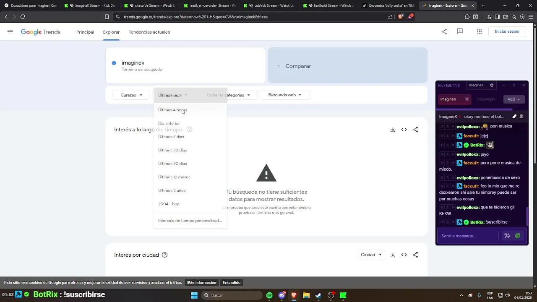Share the Google Trends exploration from the header

(444, 31)
